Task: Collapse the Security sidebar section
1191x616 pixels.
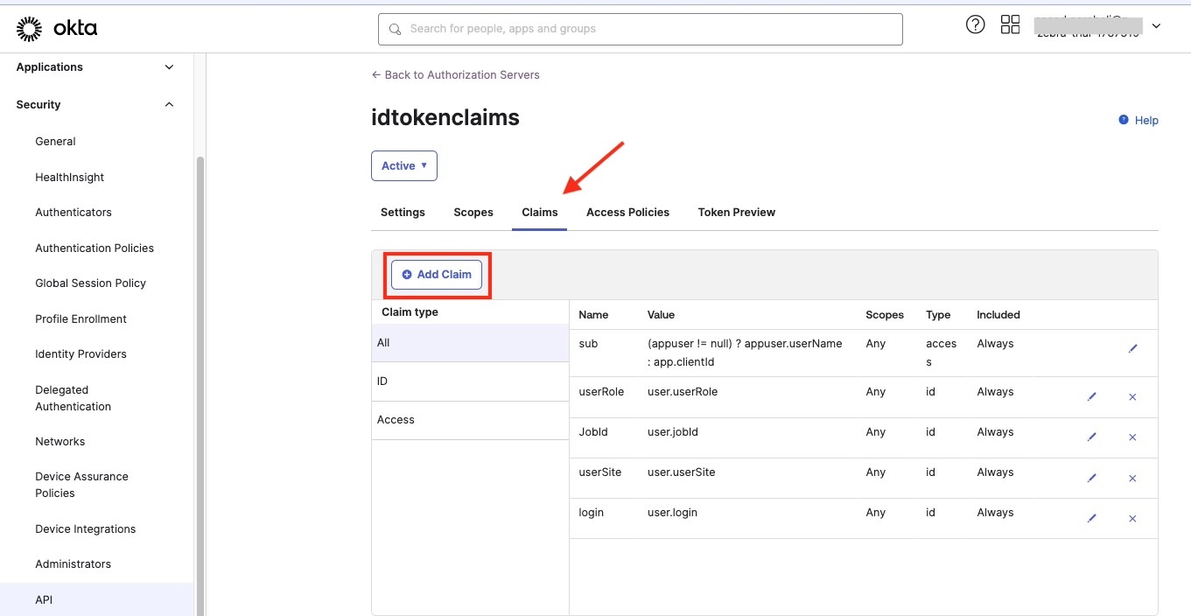Action: point(169,105)
